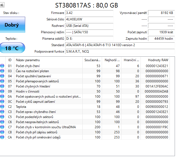Click the status icon for row C5

2,117
